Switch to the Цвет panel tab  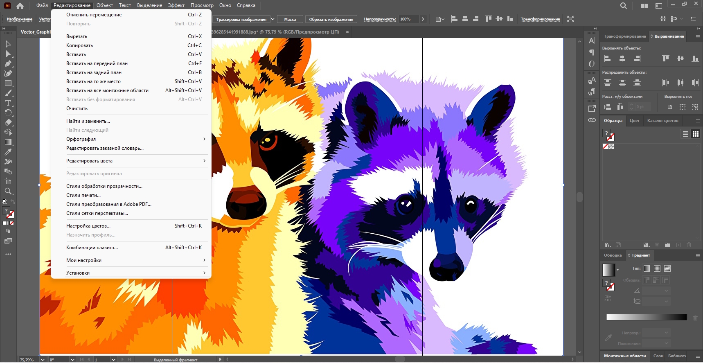[634, 121]
